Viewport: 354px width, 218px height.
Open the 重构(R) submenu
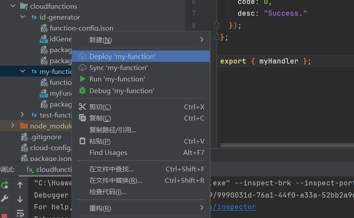click(141, 208)
